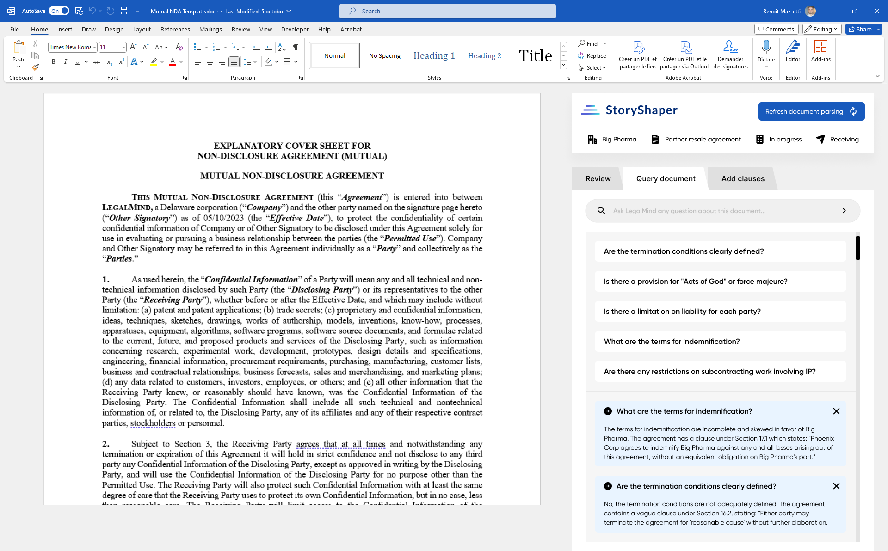Increase paragraph indent
888x551 pixels.
click(269, 47)
